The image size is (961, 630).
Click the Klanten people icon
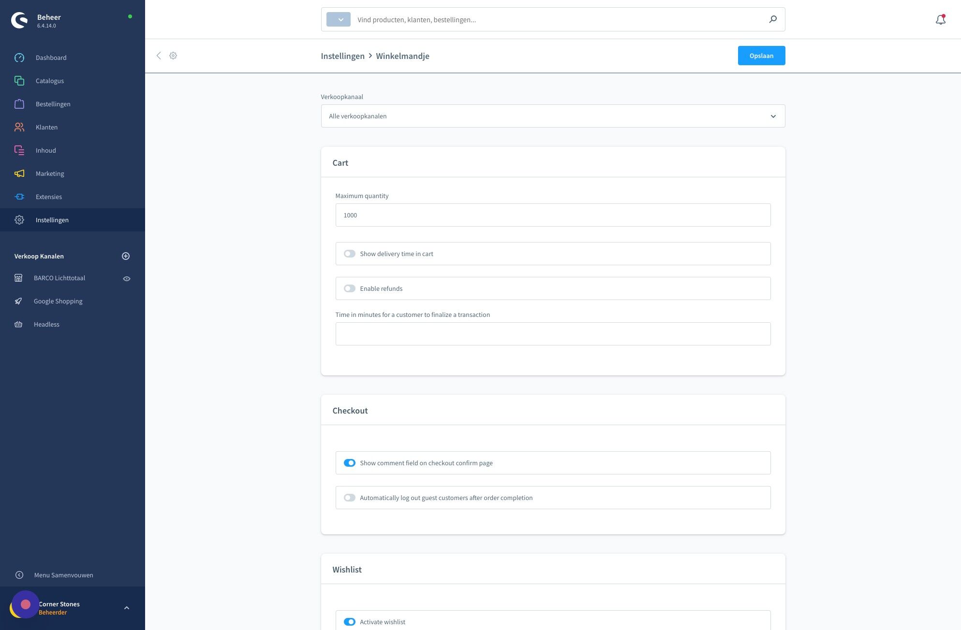coord(19,127)
